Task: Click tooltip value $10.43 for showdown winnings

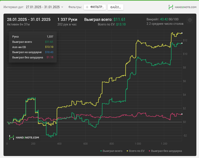Action: coord(49,52)
